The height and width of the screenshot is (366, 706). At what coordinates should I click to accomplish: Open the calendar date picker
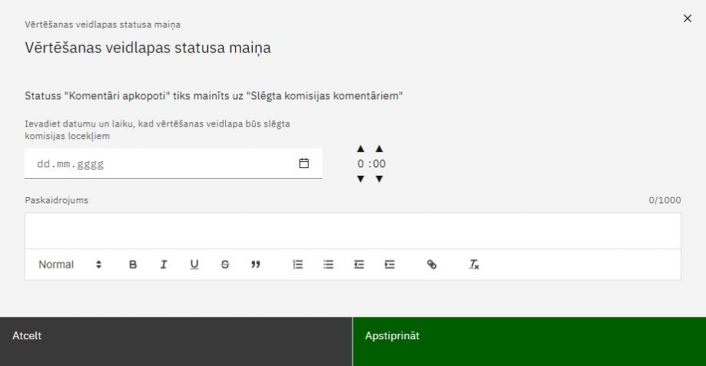tap(303, 163)
